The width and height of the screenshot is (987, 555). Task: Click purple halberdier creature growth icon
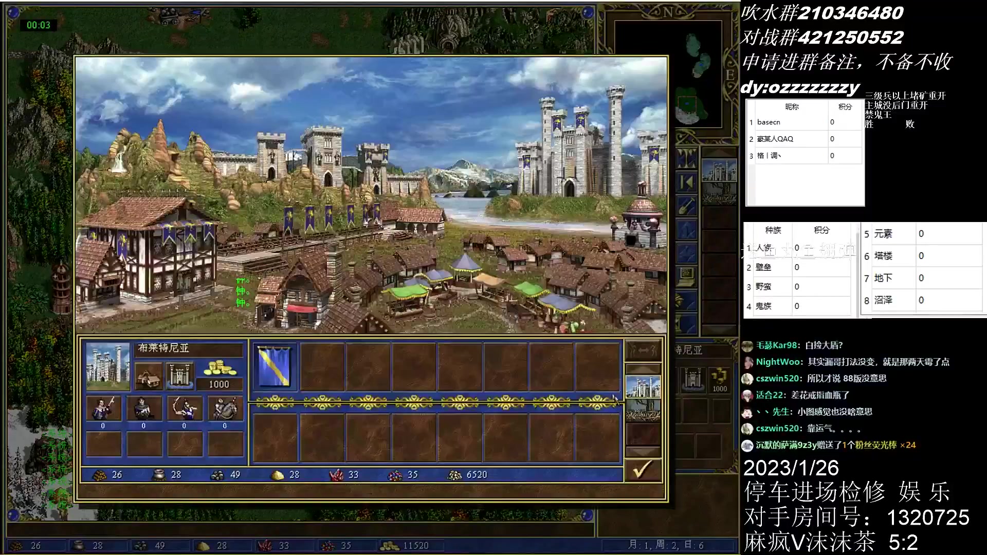pyautogui.click(x=103, y=409)
